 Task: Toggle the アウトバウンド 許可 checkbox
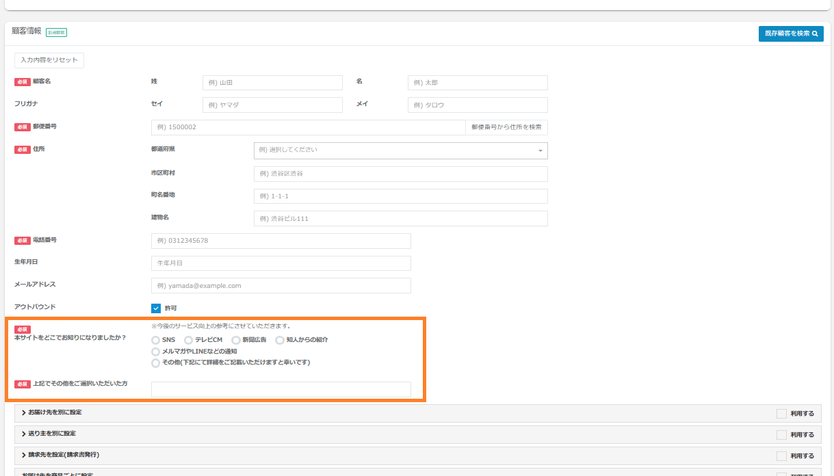156,308
